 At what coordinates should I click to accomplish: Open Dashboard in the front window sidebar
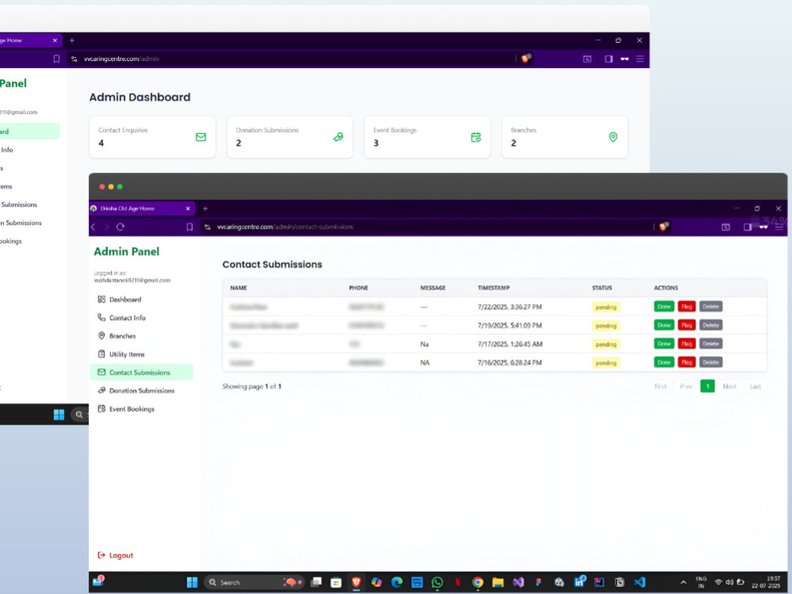[120, 299]
